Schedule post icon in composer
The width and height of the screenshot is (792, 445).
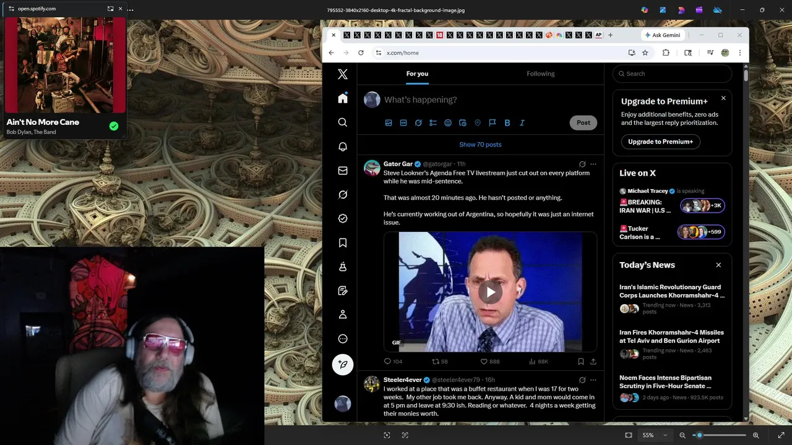(x=463, y=123)
